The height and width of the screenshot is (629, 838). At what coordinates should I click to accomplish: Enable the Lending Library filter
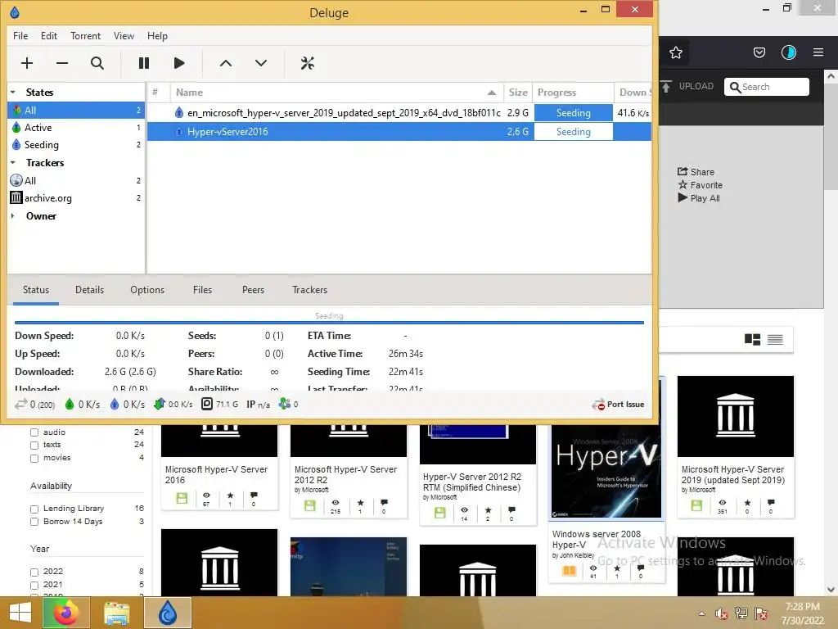(34, 509)
